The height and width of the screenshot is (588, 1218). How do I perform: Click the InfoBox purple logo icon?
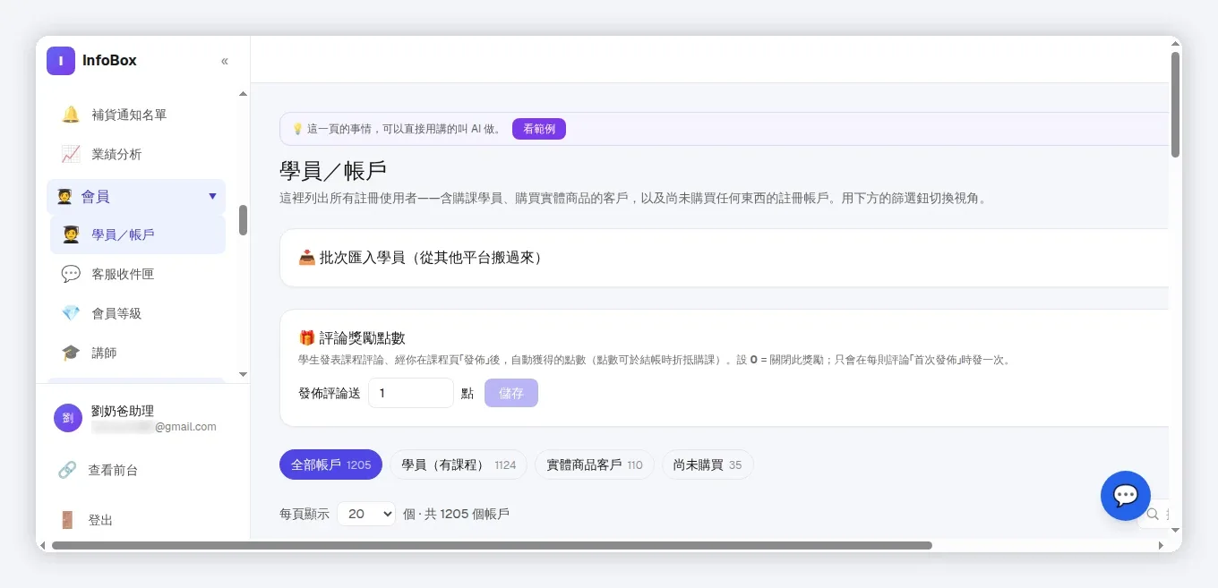pyautogui.click(x=61, y=61)
